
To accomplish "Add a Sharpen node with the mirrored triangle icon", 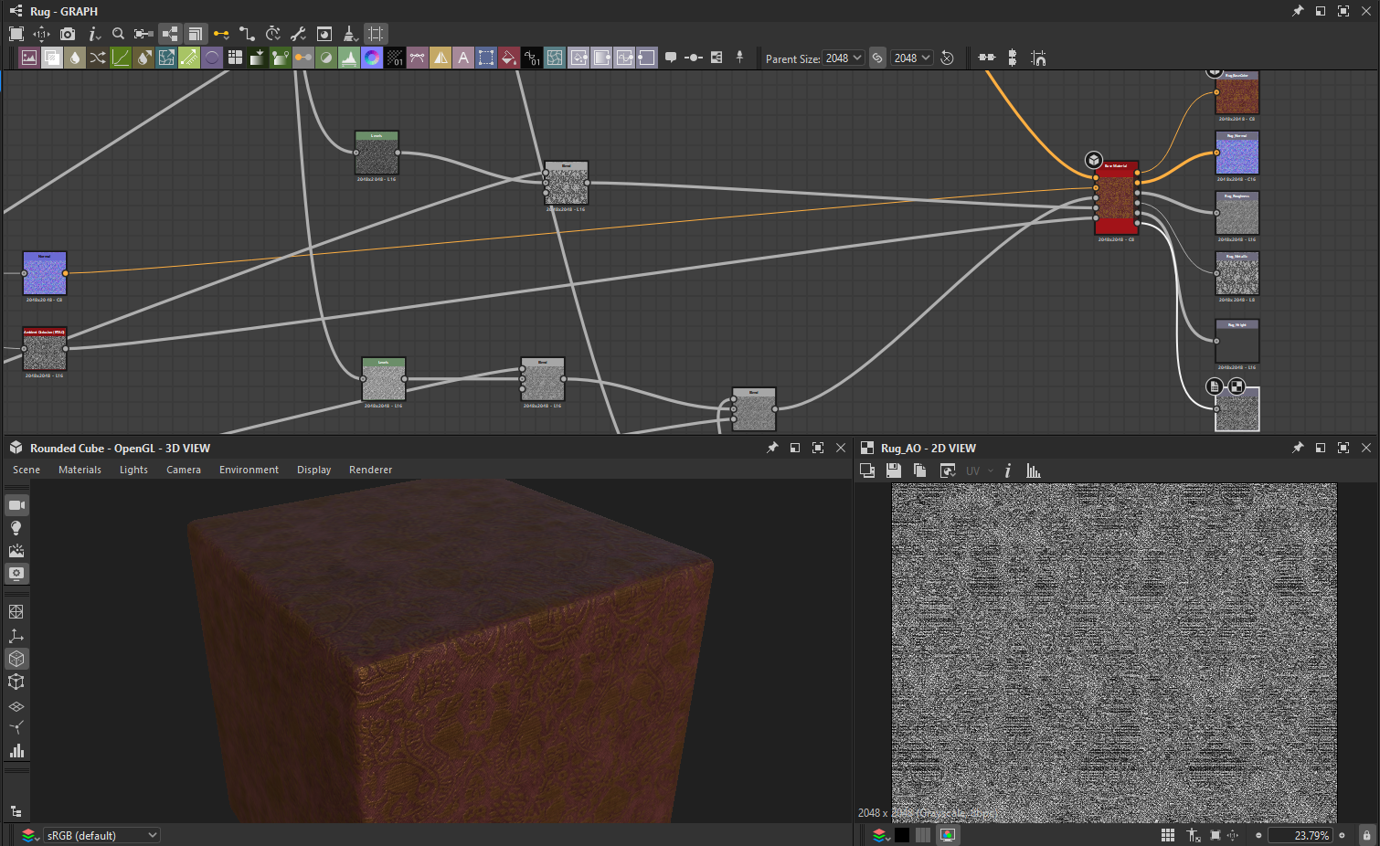I will click(x=441, y=58).
